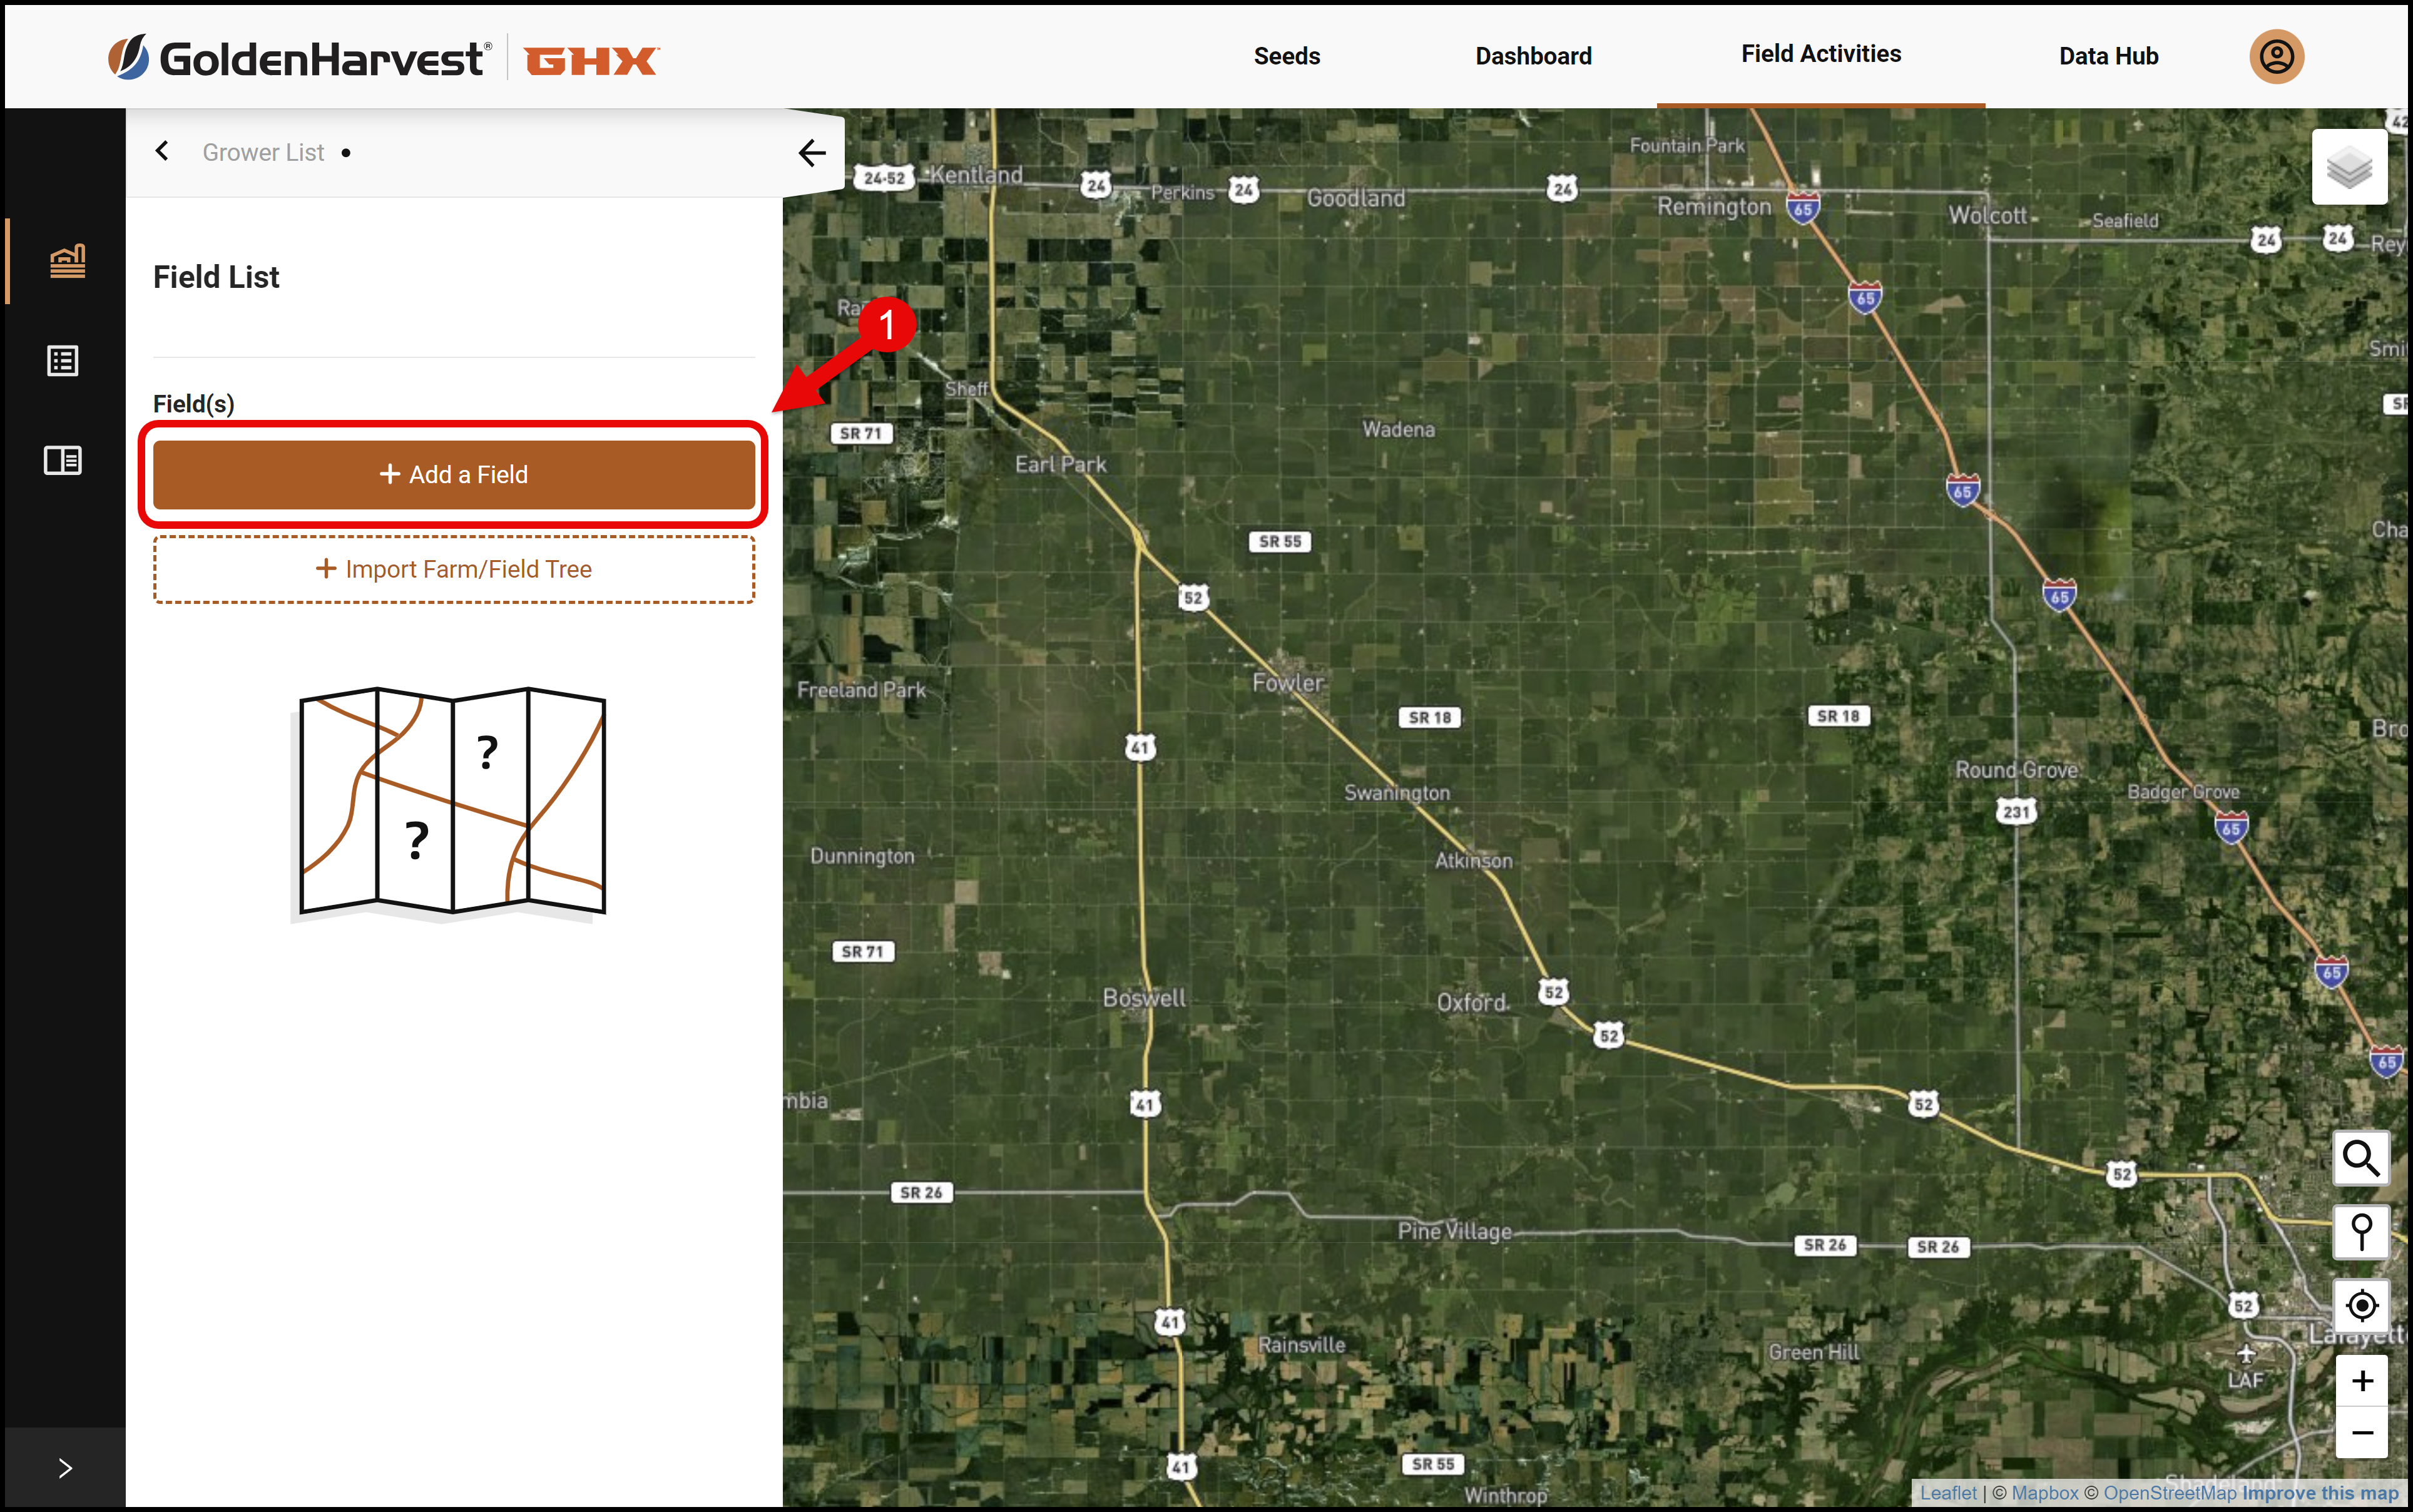Click the Badger Grove label on map
This screenshot has height=1512, width=2413.
(2183, 791)
